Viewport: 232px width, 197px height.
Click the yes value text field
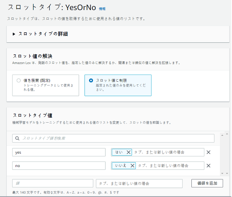tap(59, 152)
